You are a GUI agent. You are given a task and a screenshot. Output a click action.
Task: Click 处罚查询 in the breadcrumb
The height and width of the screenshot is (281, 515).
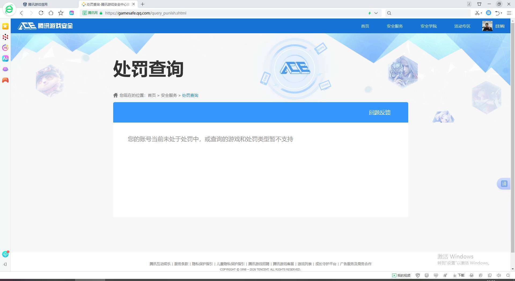[x=190, y=95]
